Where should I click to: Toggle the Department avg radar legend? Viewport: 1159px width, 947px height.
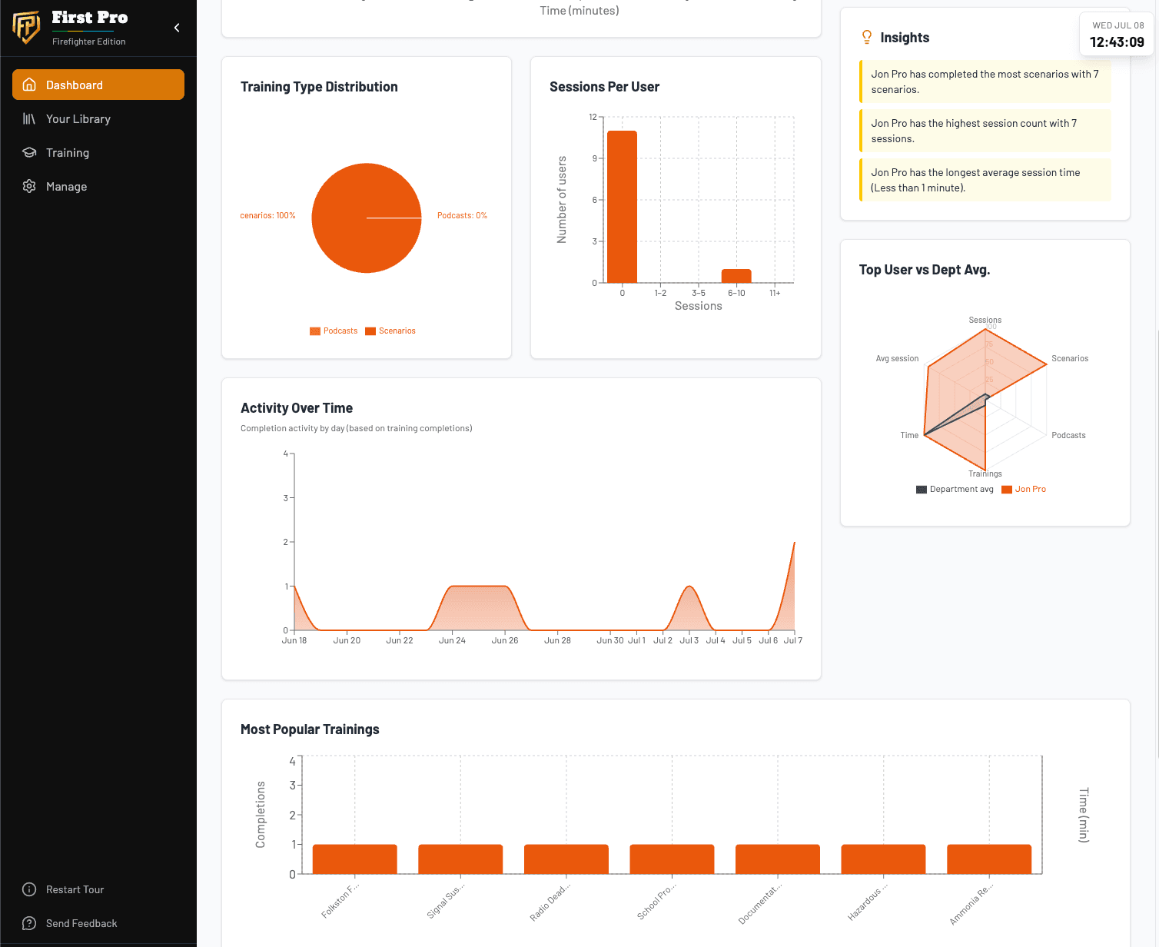(955, 489)
